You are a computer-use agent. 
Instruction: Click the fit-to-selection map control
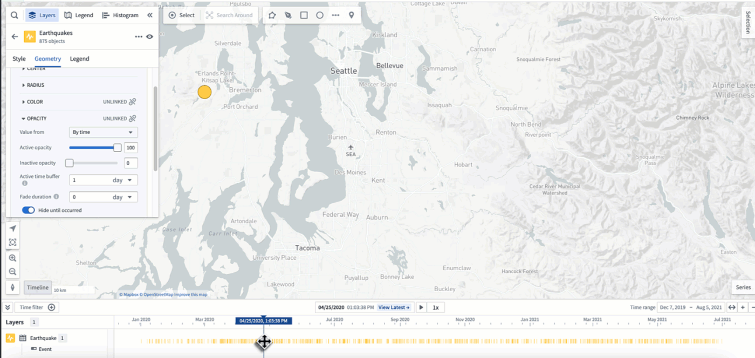12,242
